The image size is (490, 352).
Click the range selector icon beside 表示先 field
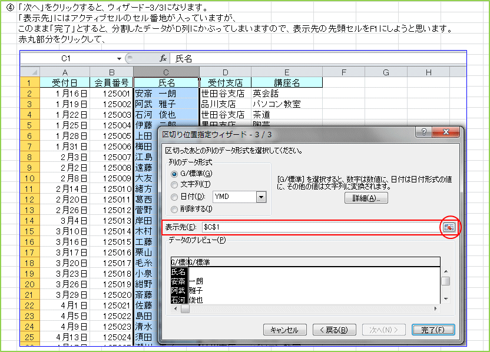(x=449, y=227)
